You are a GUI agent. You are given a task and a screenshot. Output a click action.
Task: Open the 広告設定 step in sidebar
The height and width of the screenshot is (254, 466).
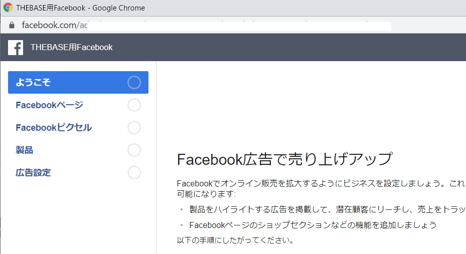tap(78, 173)
